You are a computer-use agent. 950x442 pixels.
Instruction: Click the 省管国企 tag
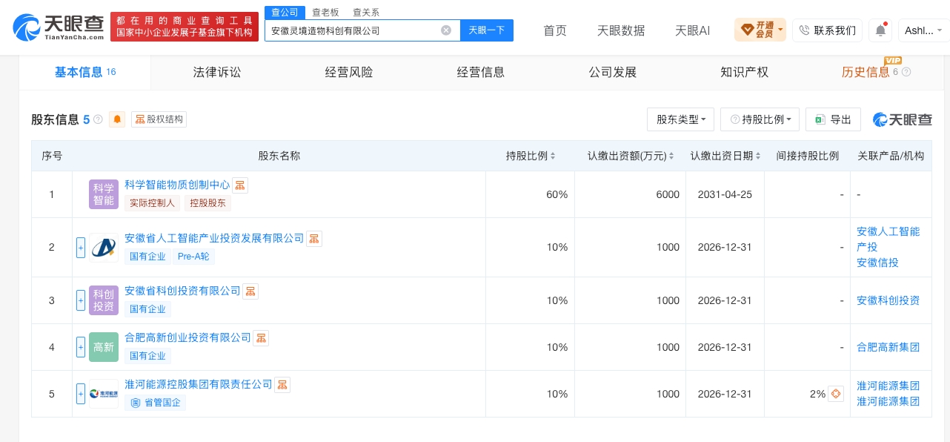156,403
